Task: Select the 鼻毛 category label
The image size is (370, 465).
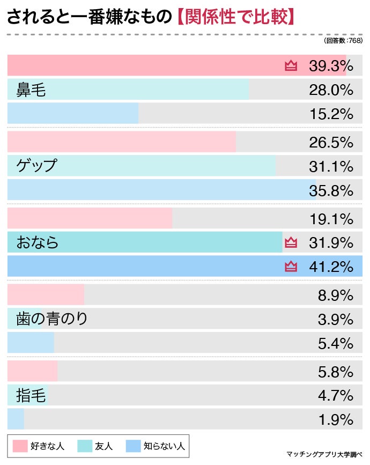Action: 31,90
